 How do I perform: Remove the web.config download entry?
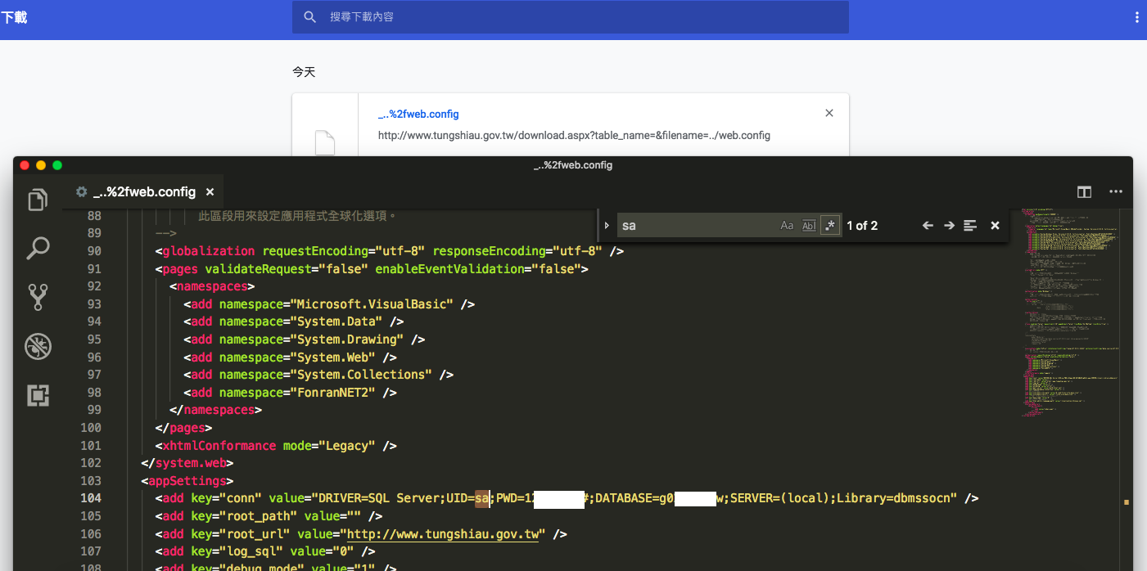[x=829, y=114]
